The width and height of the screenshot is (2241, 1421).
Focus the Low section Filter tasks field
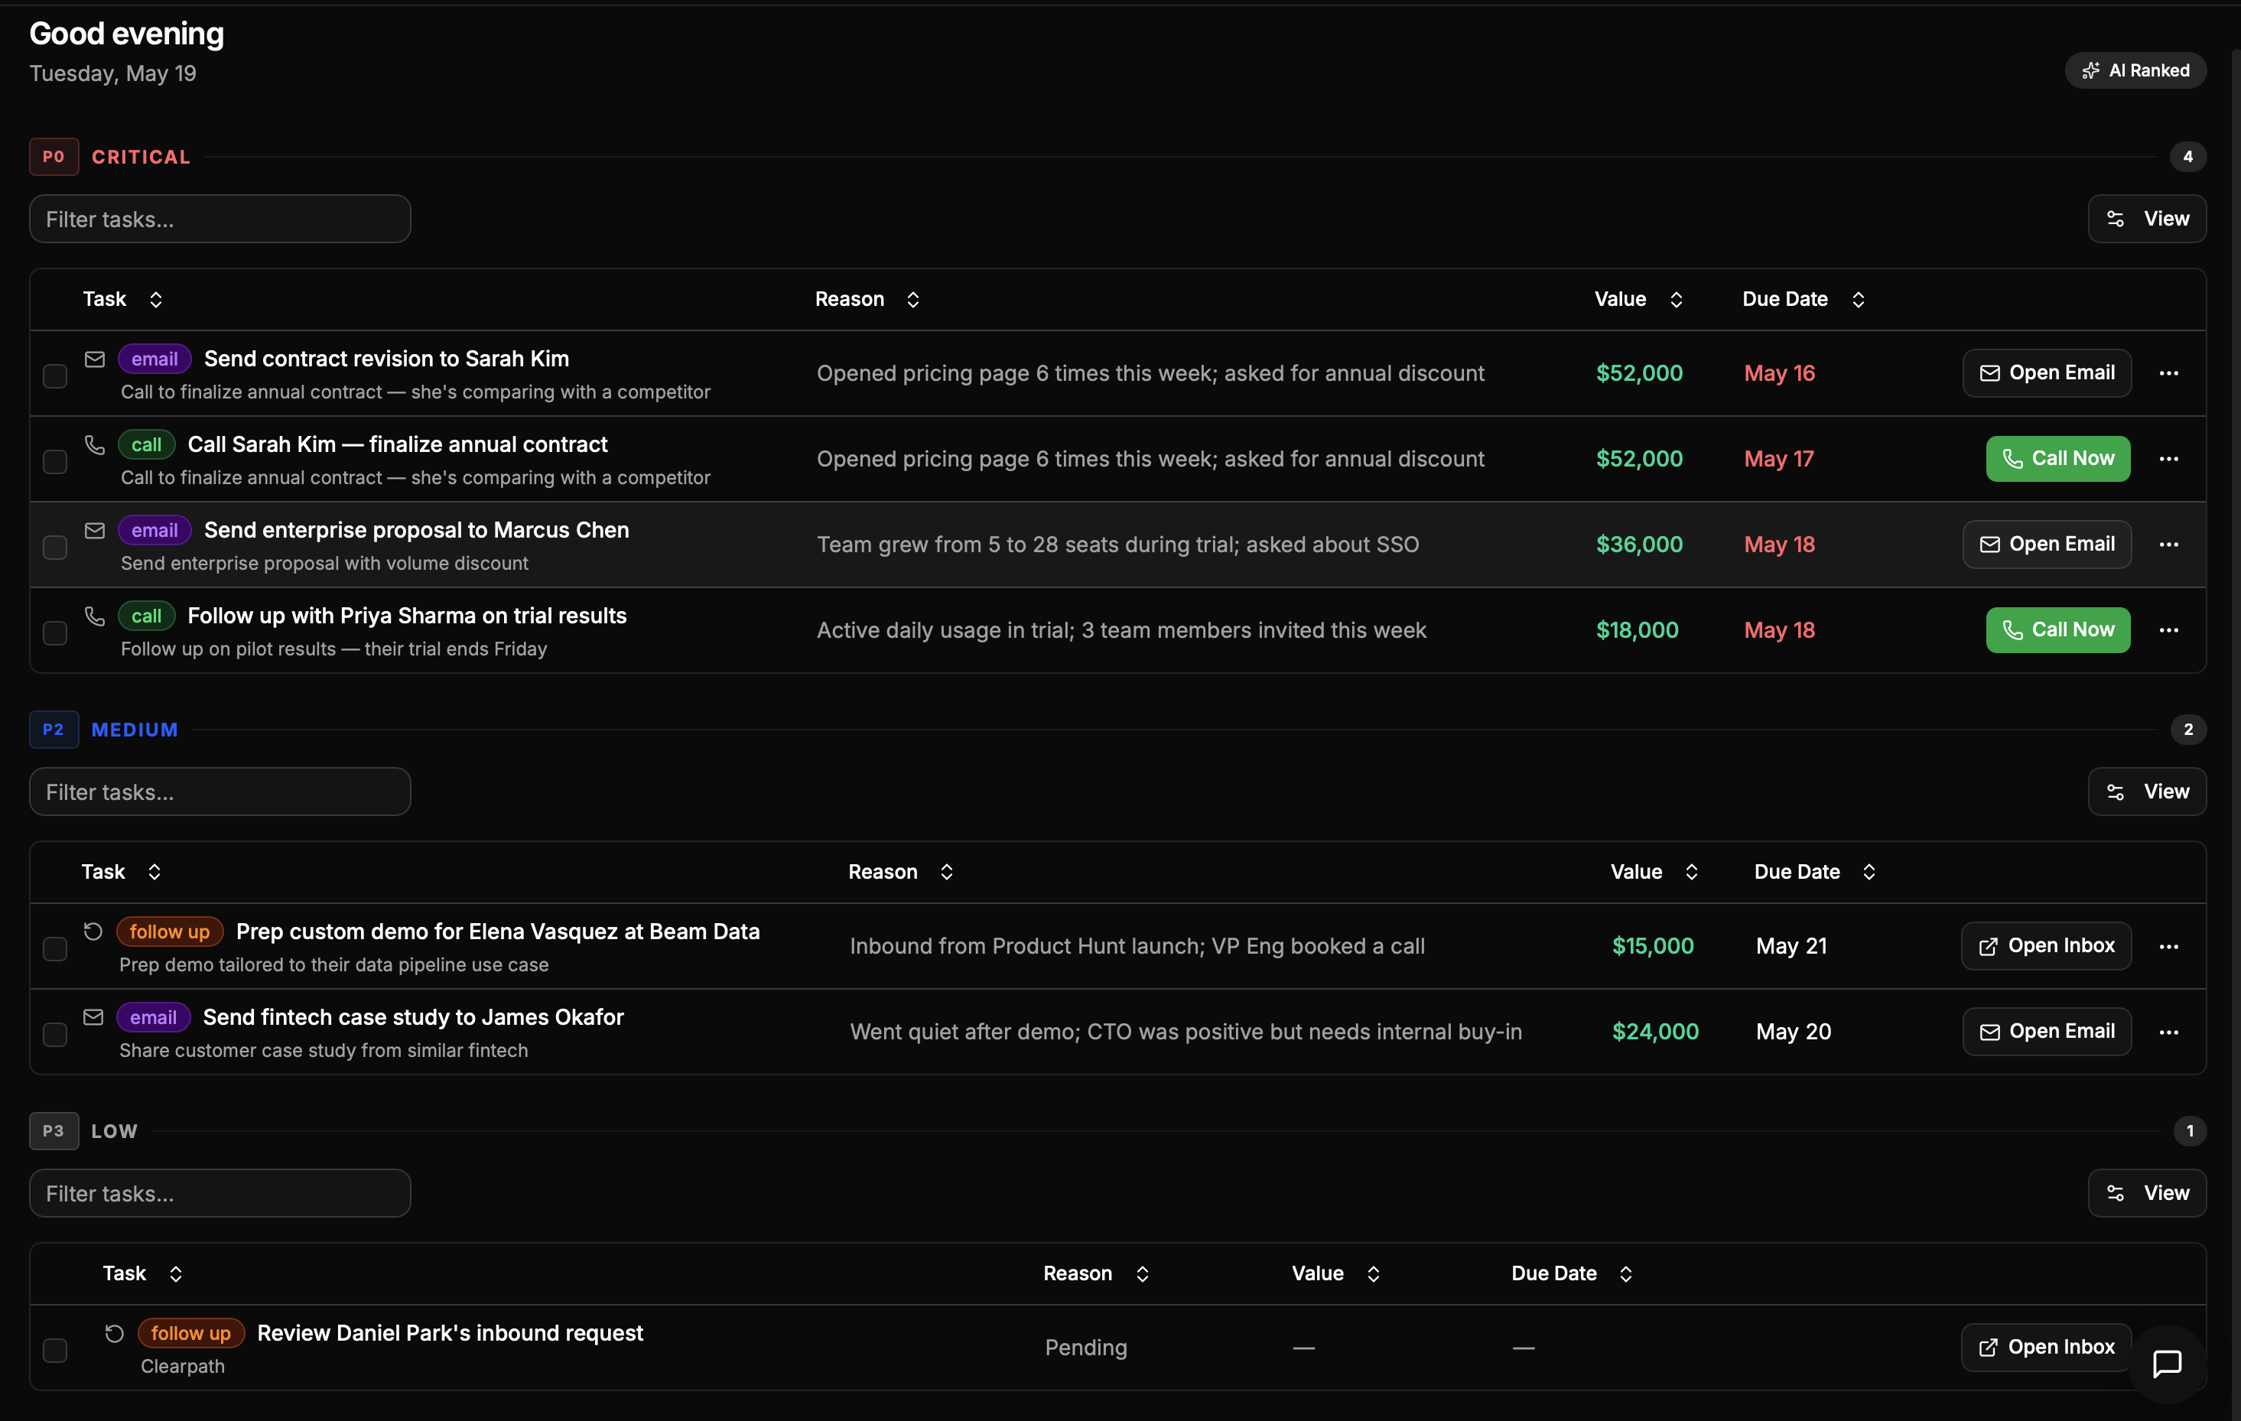point(220,1193)
